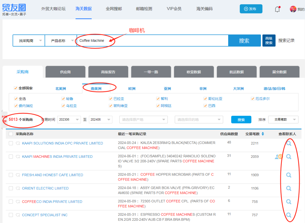Open contact search for COFFEECO INDIA
Viewport: 305px width, 223px height.
(x=288, y=202)
